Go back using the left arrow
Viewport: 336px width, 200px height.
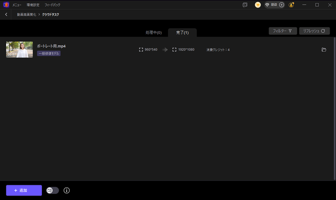[6, 15]
